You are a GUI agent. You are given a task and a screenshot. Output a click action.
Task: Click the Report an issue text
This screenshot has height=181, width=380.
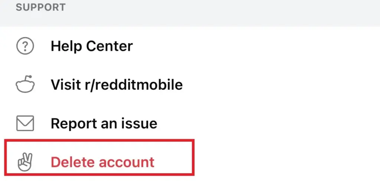pos(104,124)
